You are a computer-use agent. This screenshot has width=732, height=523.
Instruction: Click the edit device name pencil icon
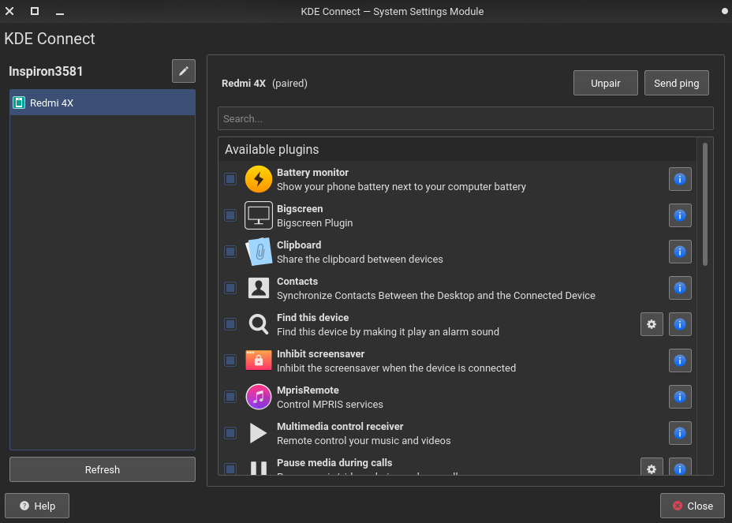pyautogui.click(x=184, y=71)
